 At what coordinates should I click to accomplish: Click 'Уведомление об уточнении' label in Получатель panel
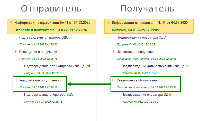138,80
